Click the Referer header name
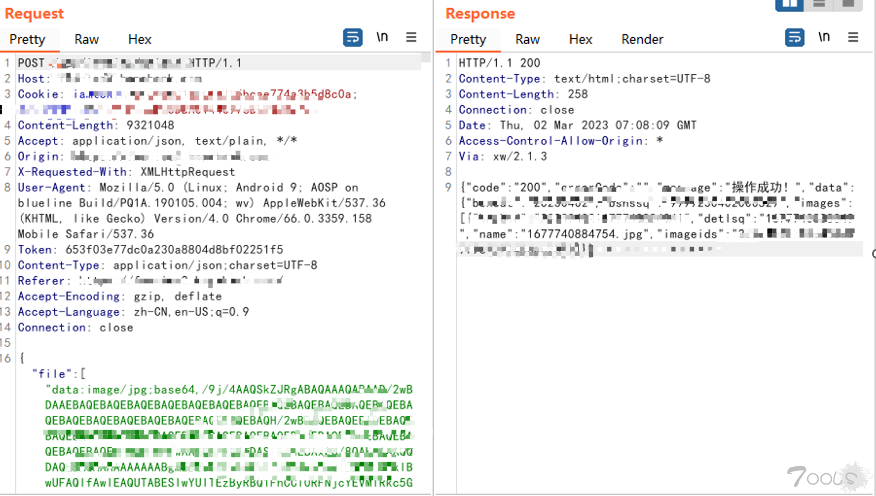Image resolution: width=876 pixels, height=496 pixels. pos(41,281)
